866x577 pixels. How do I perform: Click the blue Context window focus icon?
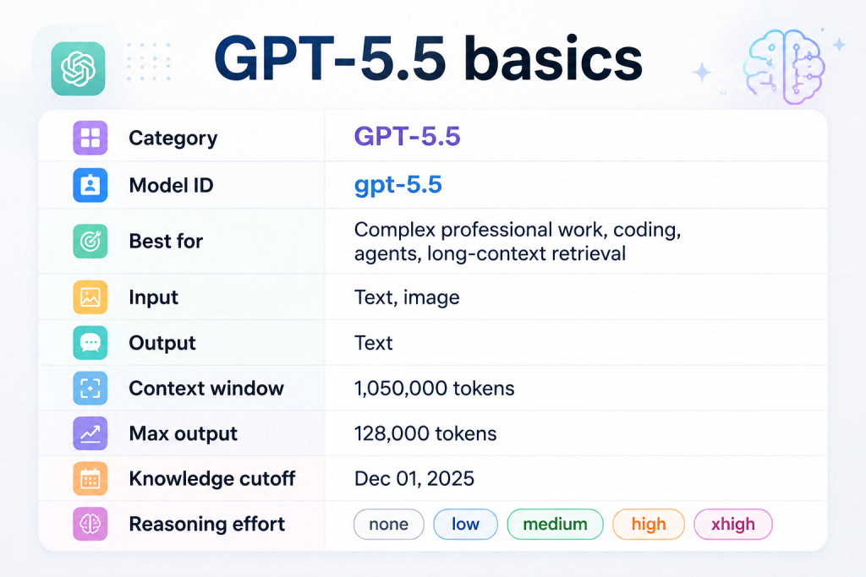point(90,389)
